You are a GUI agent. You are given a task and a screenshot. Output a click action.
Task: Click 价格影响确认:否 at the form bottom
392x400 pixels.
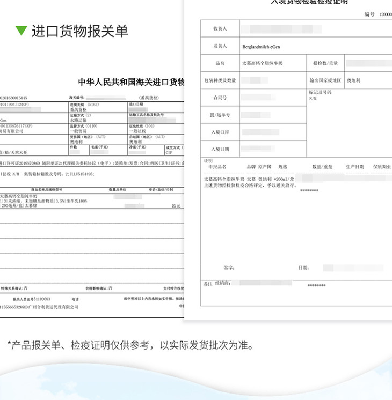tap(99, 288)
